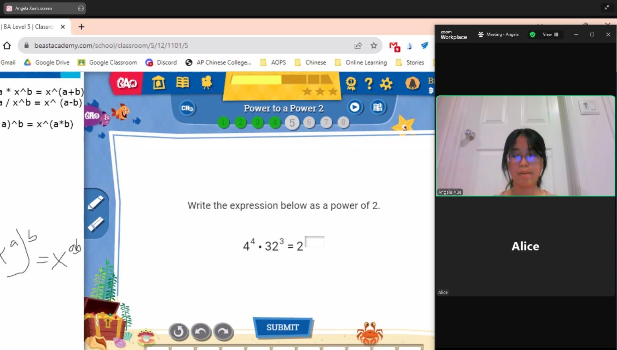Click the starfish icon beside the lesson title
617x350 pixels.
point(403,125)
